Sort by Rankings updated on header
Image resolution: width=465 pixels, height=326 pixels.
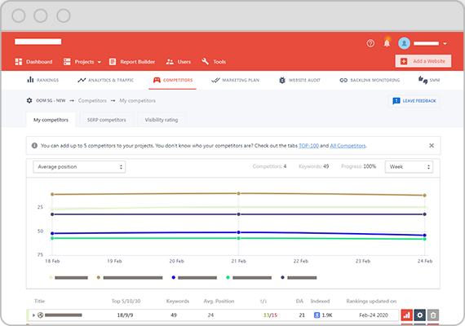(371, 301)
